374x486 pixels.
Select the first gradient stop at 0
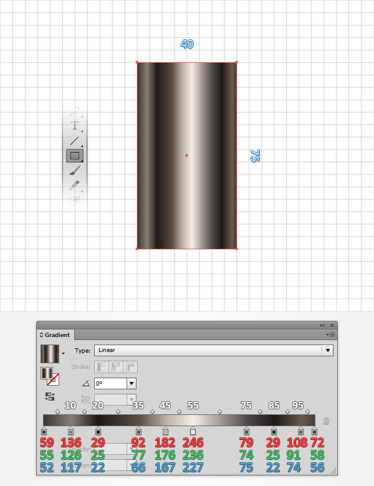(x=44, y=431)
